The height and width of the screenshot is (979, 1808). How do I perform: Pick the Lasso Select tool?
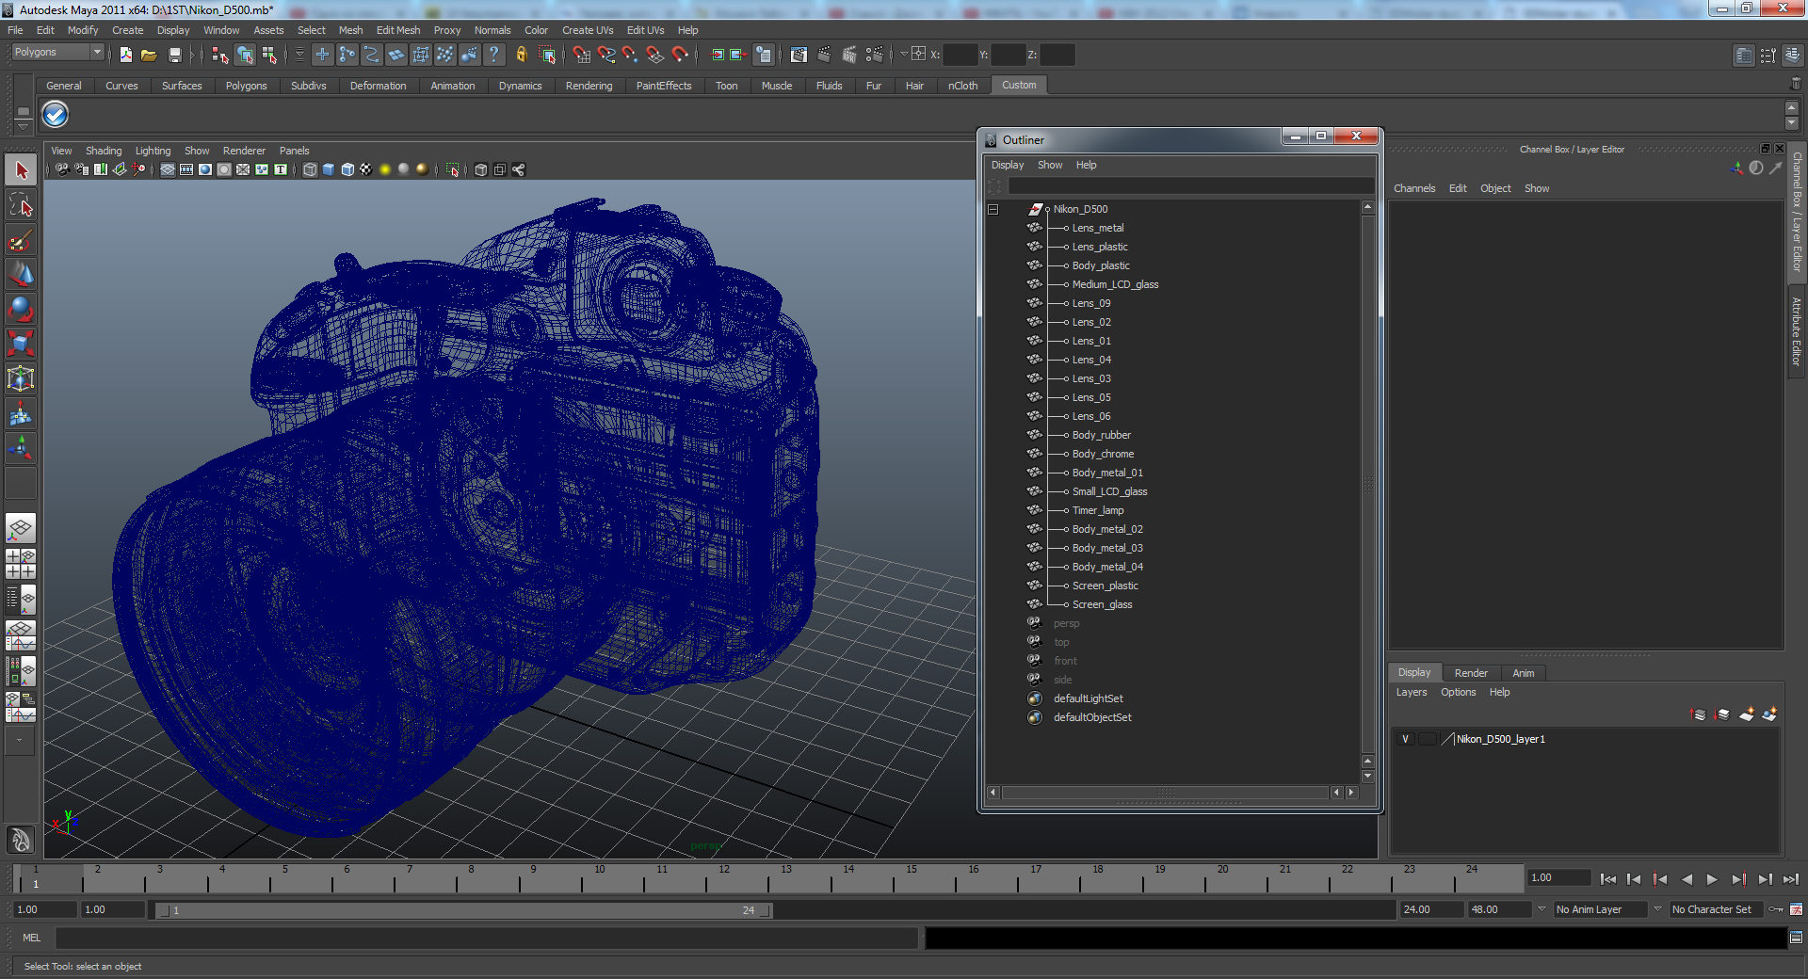[21, 205]
